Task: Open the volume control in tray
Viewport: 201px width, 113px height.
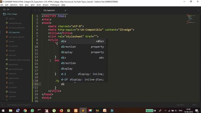Action: click(x=176, y=110)
